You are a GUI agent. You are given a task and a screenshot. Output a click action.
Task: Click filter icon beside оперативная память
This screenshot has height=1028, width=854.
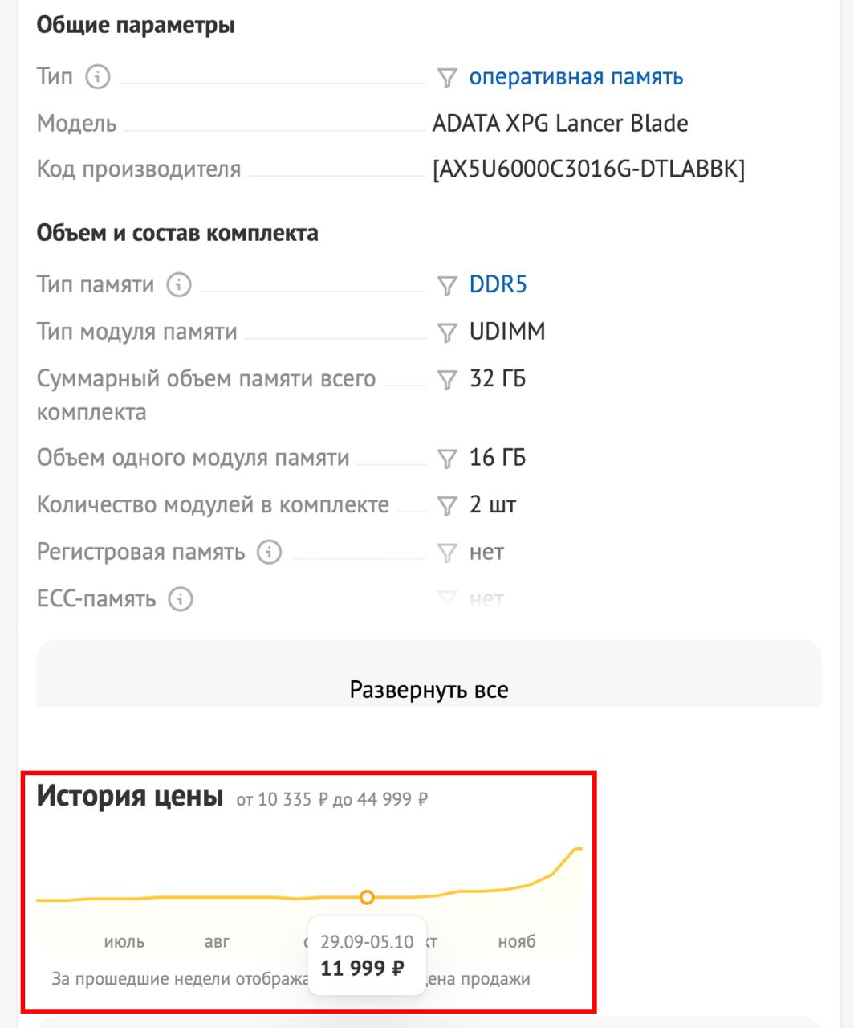pyautogui.click(x=447, y=78)
